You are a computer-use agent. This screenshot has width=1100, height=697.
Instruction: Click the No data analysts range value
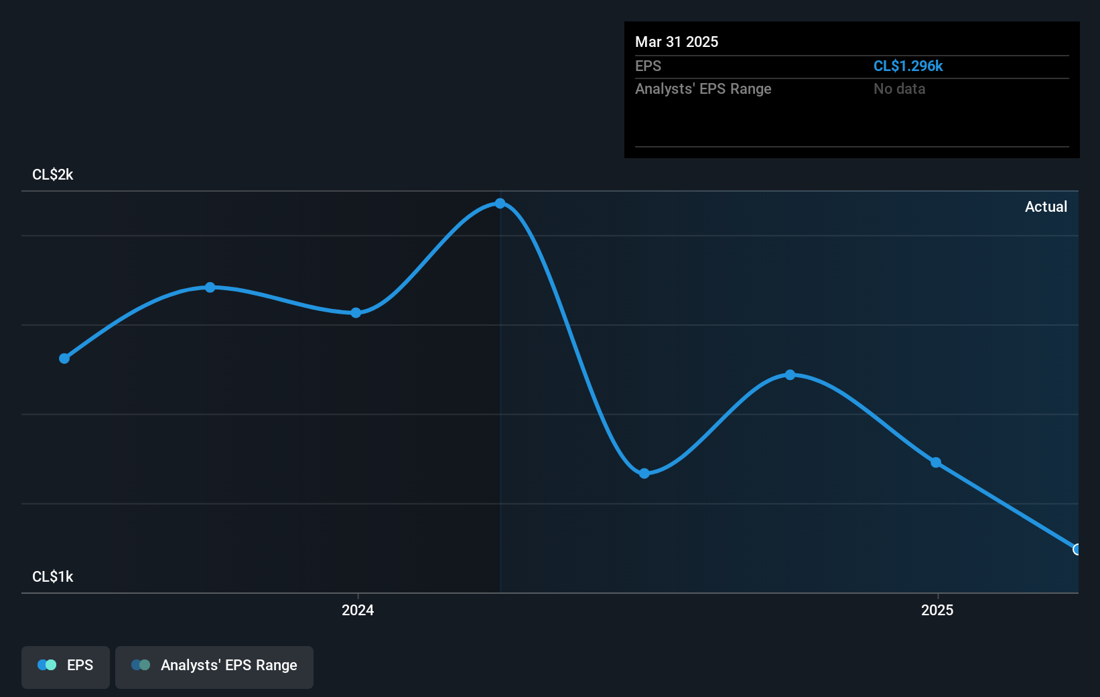[x=899, y=89]
